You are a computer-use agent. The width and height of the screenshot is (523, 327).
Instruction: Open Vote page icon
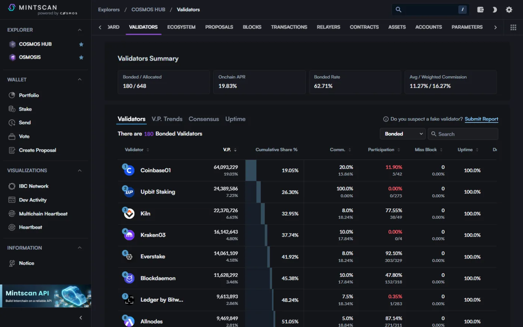pyautogui.click(x=12, y=136)
